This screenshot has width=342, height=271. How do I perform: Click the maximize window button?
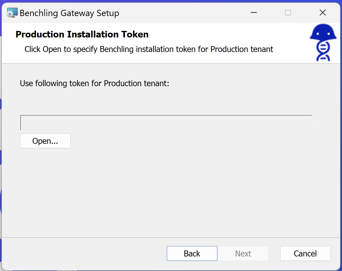(x=288, y=13)
